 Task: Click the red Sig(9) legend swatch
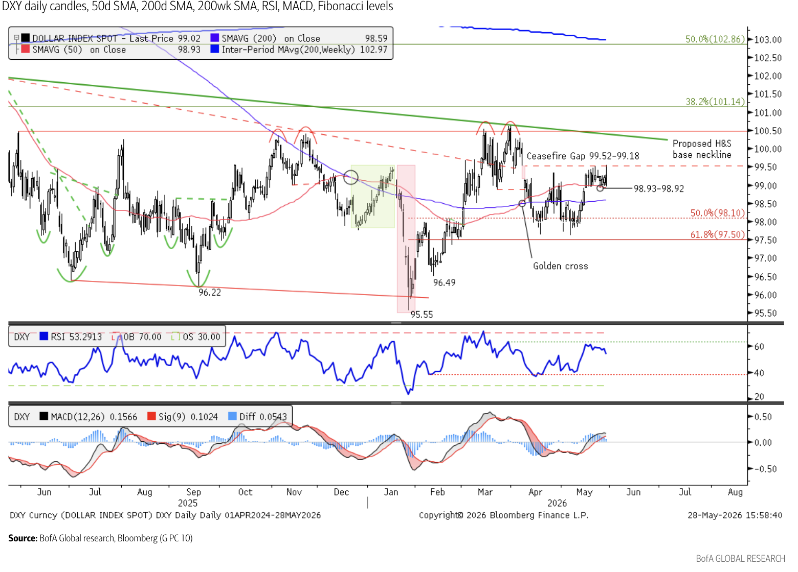(x=151, y=417)
